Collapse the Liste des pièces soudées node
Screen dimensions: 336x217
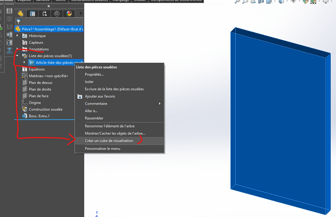18,56
